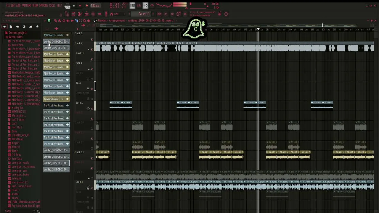This screenshot has width=379, height=213.
Task: Collapse the Track 4 group triangle
Action: click(x=89, y=69)
